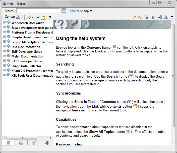This screenshot has height=153, width=177.
Task: Select Usage Data Collector entry
Action: point(26,66)
